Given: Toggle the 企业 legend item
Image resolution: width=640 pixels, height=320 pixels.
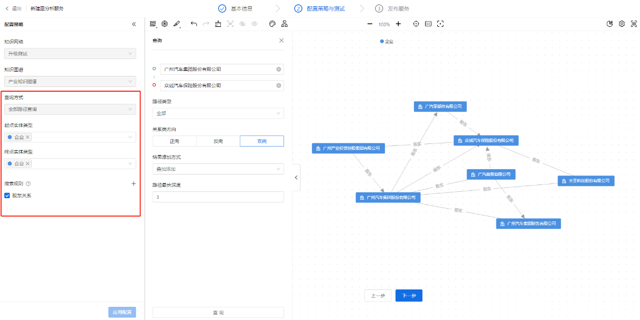Looking at the screenshot, I should (x=387, y=41).
